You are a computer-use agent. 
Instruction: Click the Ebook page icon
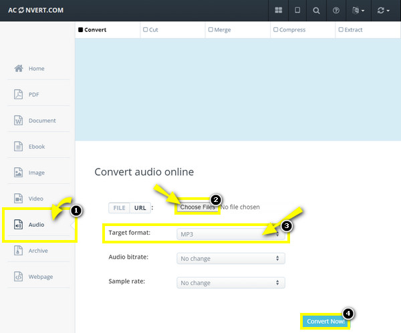point(19,146)
